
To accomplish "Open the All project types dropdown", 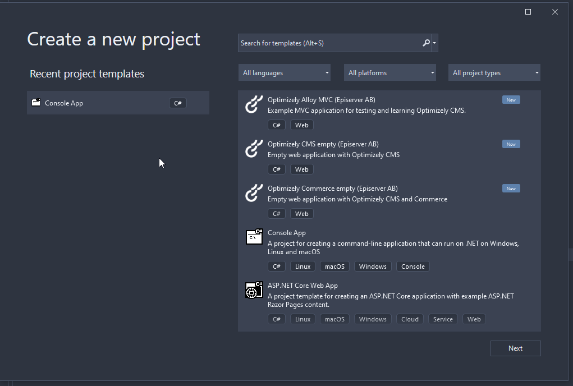I will 494,73.
